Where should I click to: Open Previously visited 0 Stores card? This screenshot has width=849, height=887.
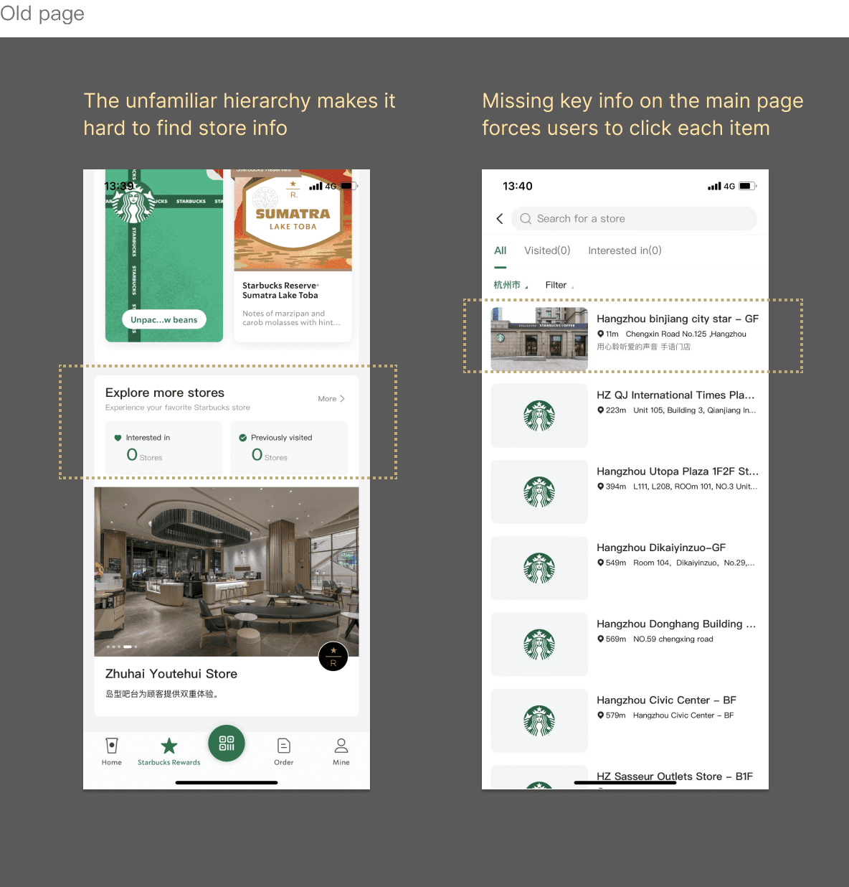(290, 448)
